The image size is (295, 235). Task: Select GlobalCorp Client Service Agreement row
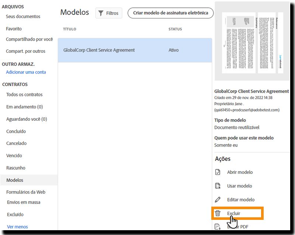[135, 50]
